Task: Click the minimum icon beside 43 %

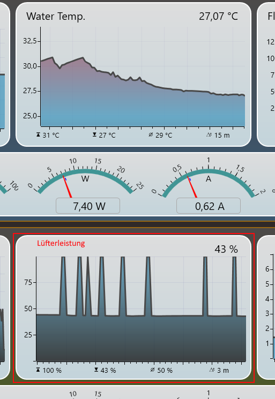Action: click(x=96, y=370)
